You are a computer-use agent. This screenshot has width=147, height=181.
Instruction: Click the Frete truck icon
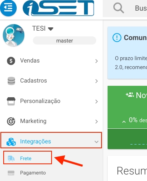point(11,159)
